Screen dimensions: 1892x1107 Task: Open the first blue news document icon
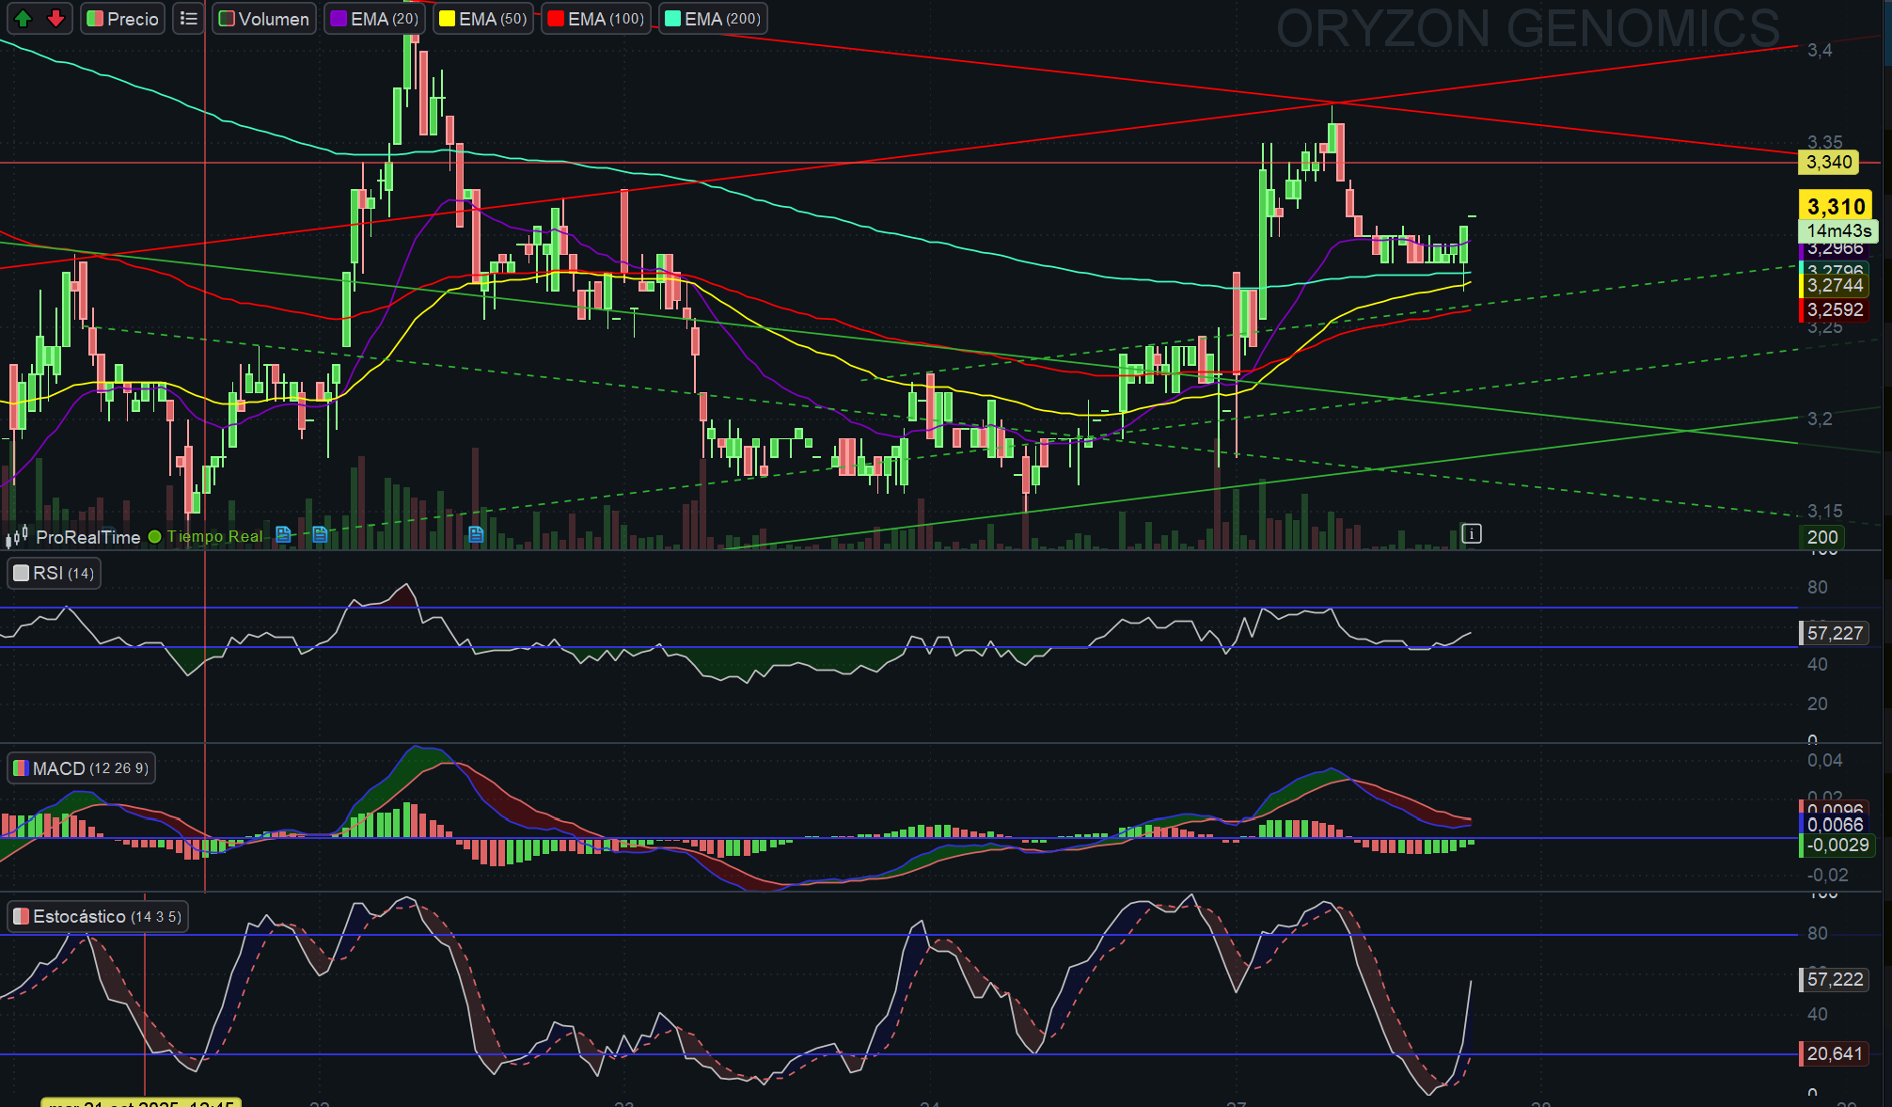[283, 535]
